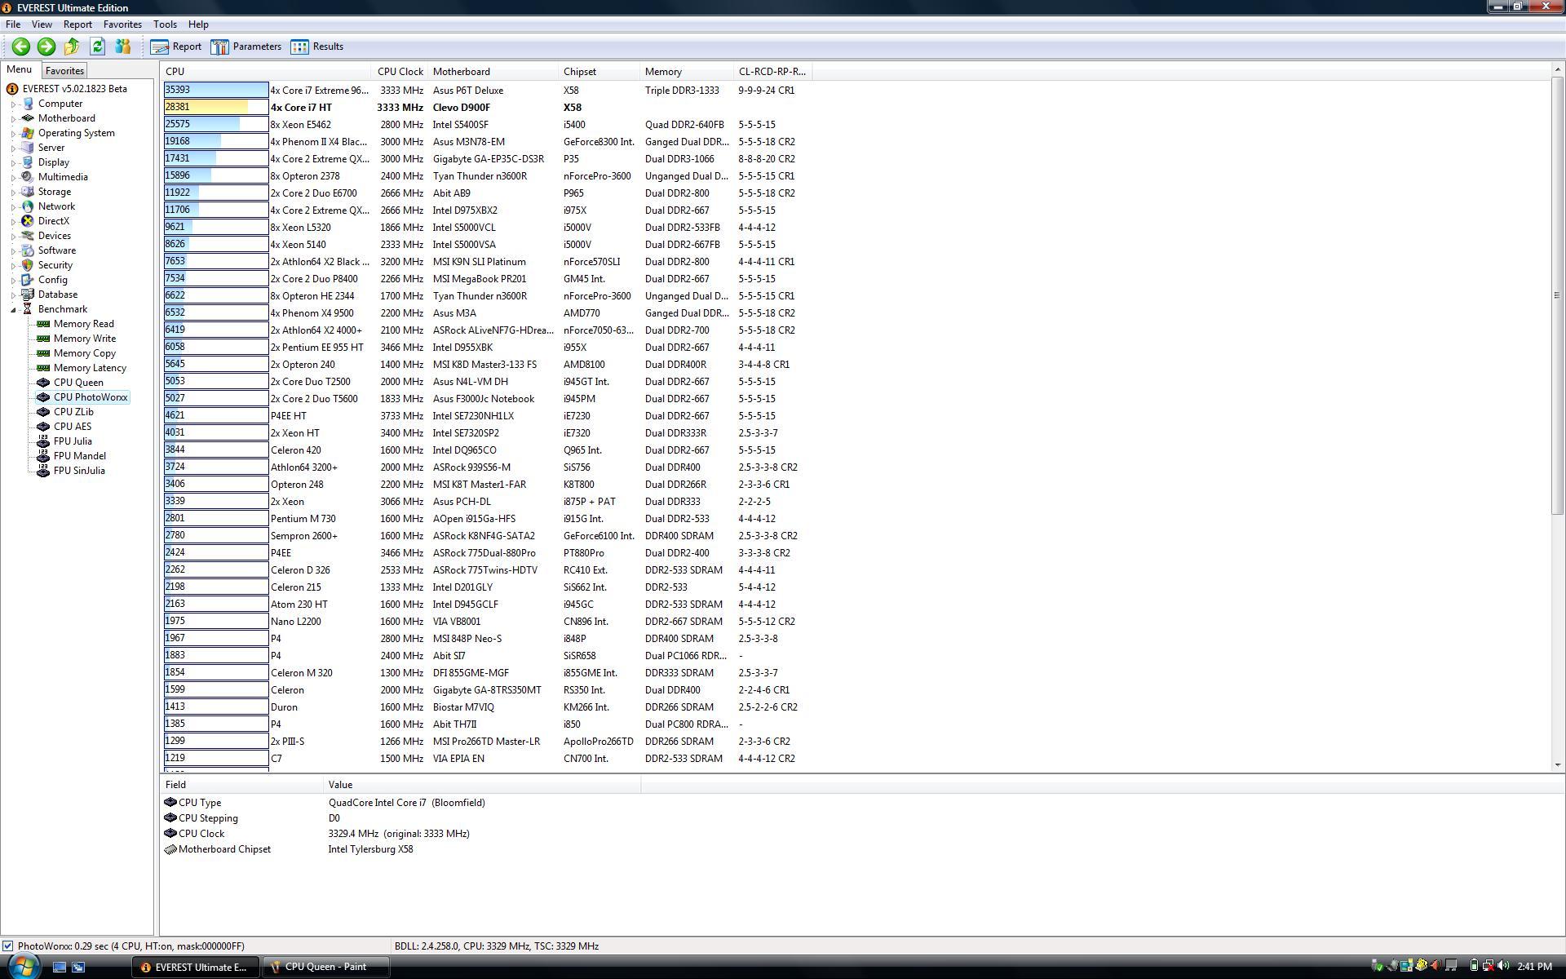
Task: Click the Software tree icon
Action: tap(28, 250)
